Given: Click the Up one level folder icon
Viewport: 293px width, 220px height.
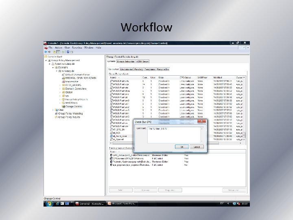Looking at the screenshot, I should click(x=55, y=52).
